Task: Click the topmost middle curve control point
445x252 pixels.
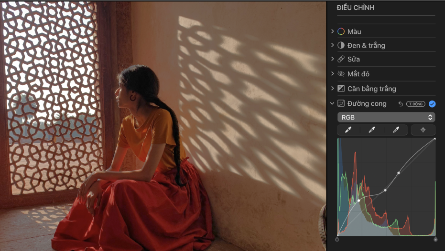Action: [x=399, y=172]
